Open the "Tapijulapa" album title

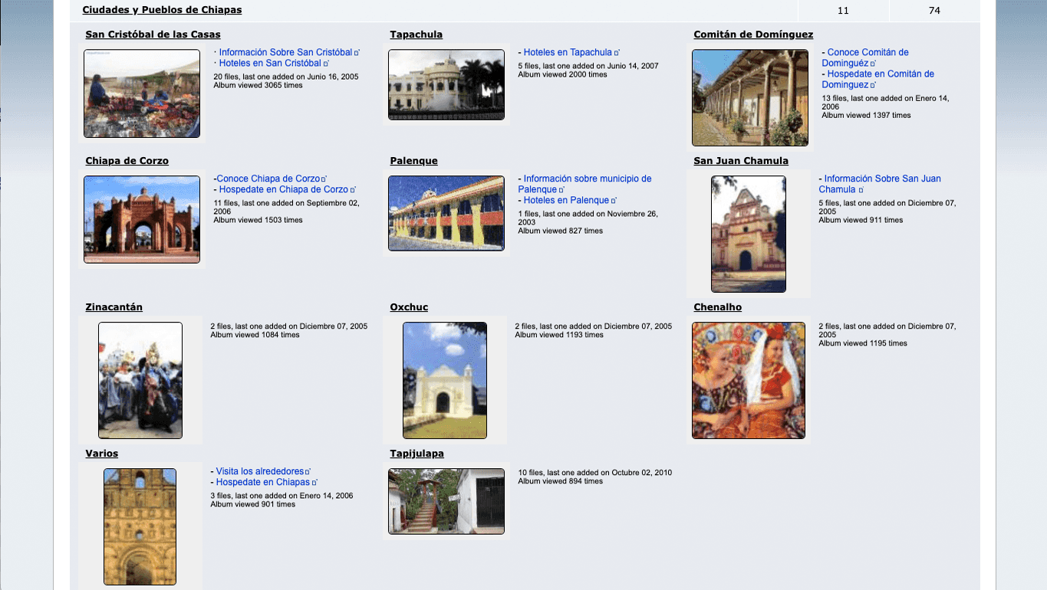[x=417, y=454]
